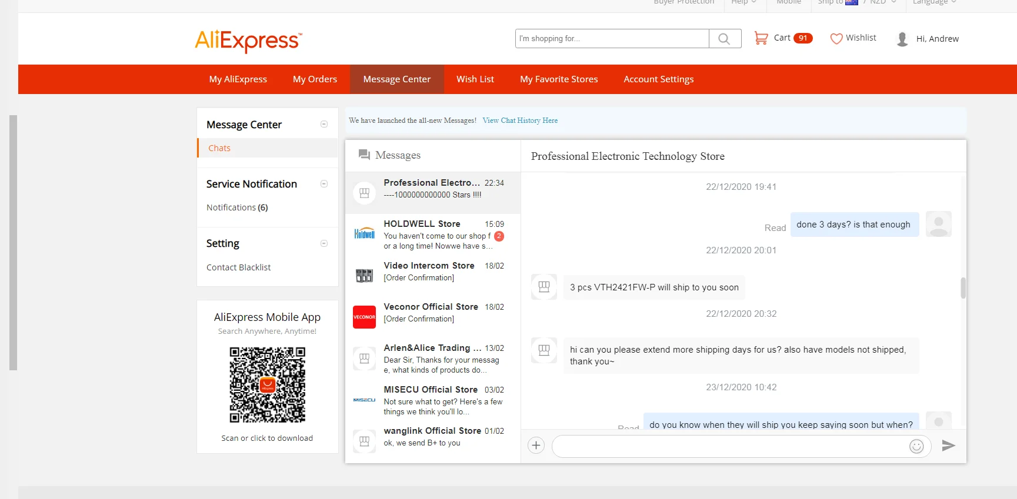This screenshot has width=1017, height=499.
Task: Go to My Orders tab
Action: 315,79
